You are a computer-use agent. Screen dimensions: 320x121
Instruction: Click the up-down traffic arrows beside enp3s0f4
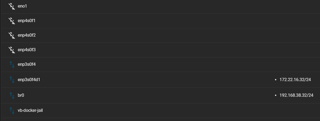coord(12,64)
